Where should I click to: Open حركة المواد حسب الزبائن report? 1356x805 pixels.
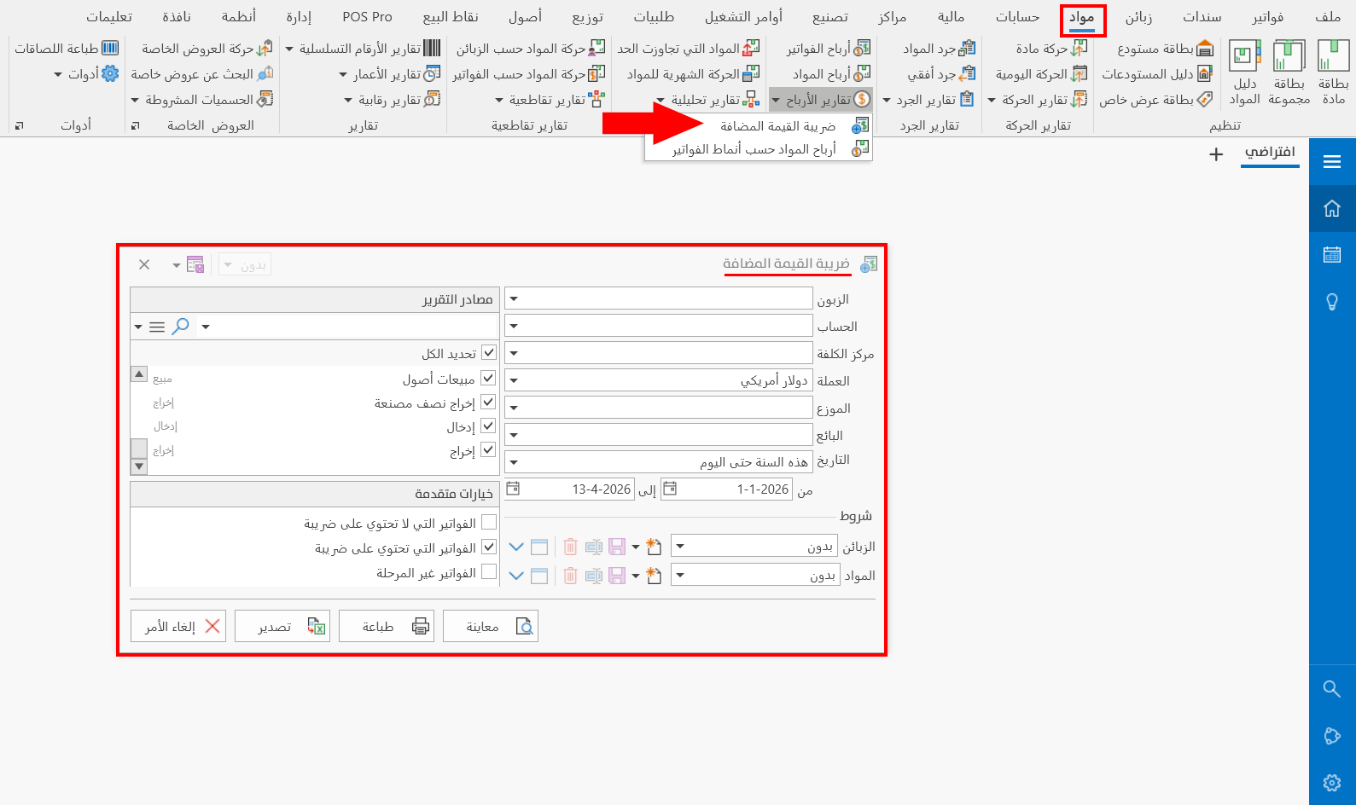pyautogui.click(x=531, y=49)
